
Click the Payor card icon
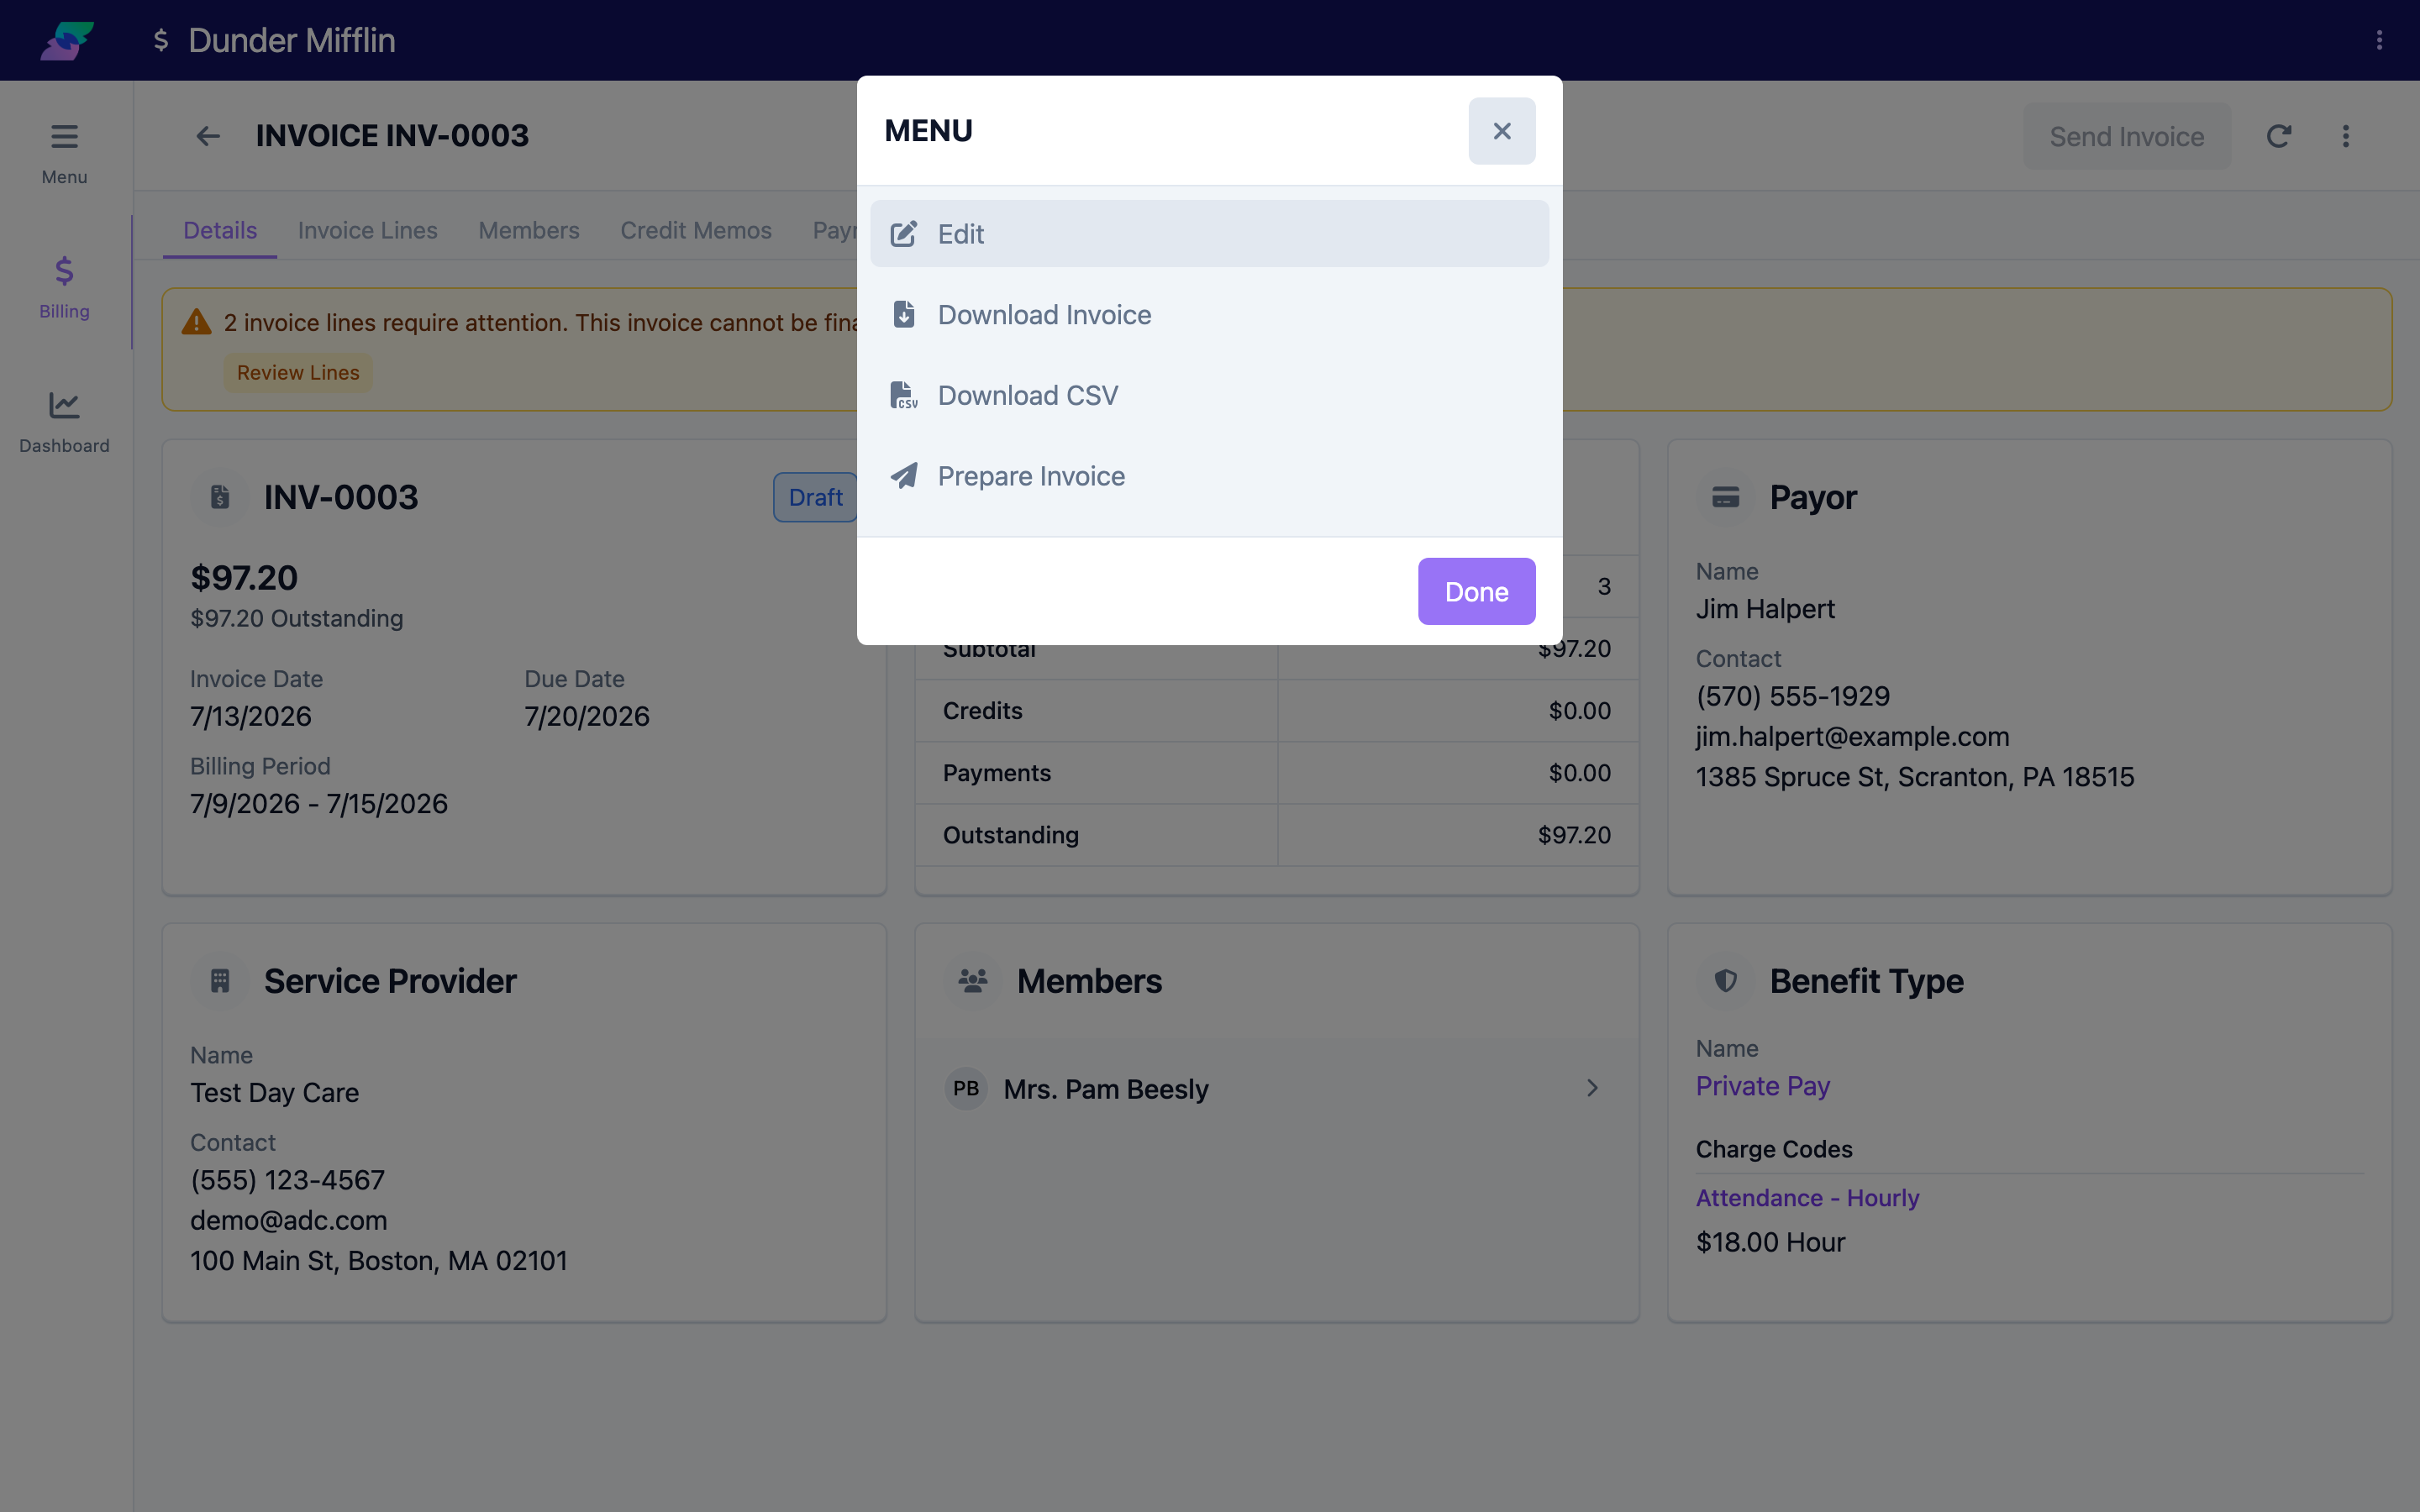click(x=1725, y=497)
